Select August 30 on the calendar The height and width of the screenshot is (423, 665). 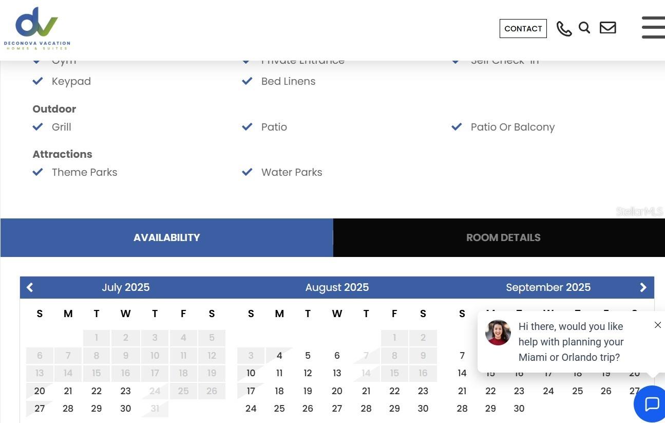click(423, 409)
